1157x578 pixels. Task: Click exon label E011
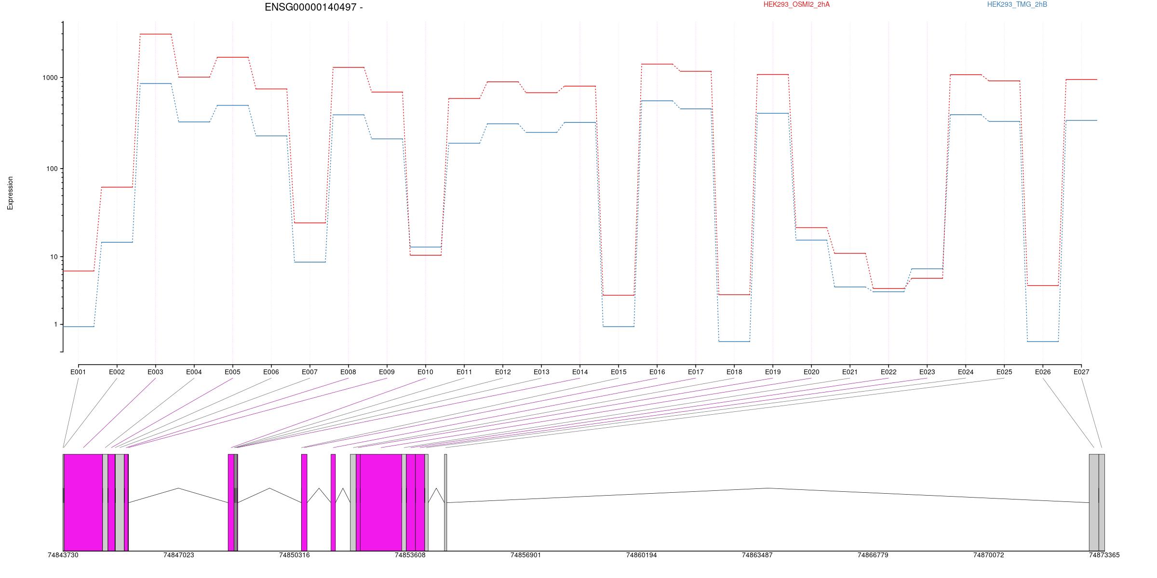[x=464, y=372]
